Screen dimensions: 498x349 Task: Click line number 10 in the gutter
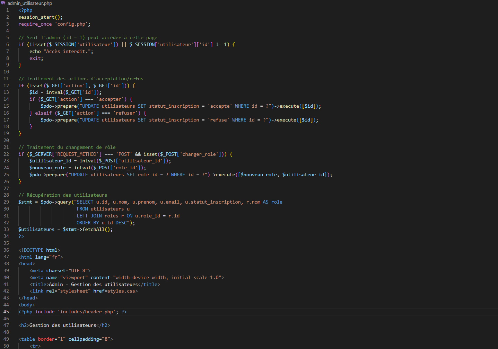[x=6, y=72]
